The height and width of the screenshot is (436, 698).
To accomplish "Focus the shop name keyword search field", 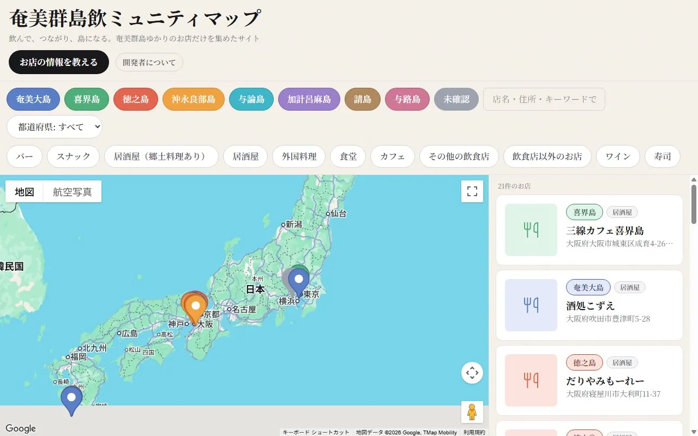I will (544, 99).
